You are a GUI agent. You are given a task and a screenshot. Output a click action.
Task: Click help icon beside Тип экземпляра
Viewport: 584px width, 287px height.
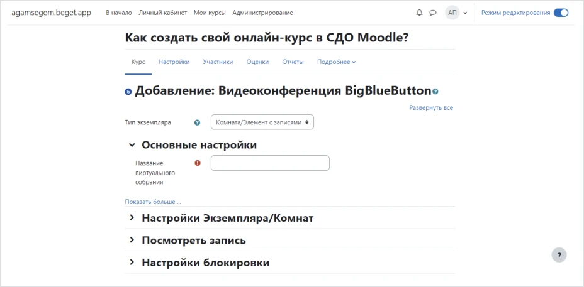(x=198, y=122)
